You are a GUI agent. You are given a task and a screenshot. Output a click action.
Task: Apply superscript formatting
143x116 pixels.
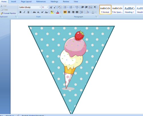coord(42,12)
